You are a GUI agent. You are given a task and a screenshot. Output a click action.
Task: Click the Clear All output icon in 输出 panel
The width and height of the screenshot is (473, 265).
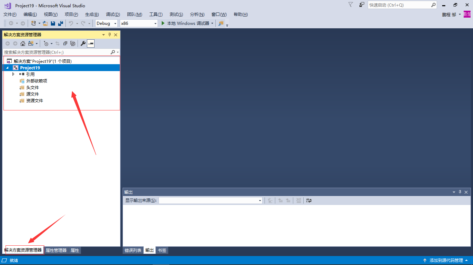pos(298,200)
